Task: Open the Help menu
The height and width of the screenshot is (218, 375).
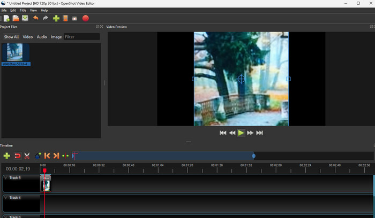Action: (44, 10)
